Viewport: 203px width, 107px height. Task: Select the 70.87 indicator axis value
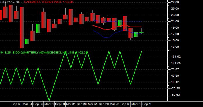(175, 69)
